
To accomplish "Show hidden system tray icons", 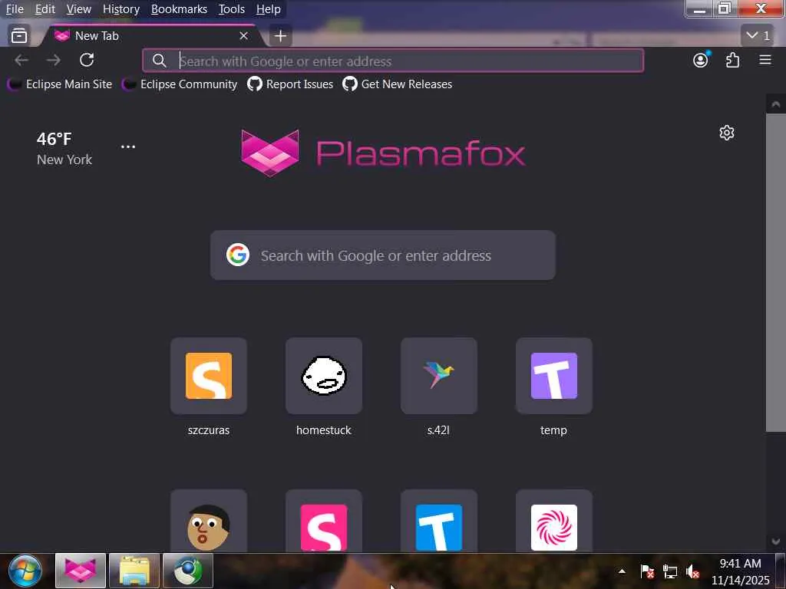I will [x=622, y=571].
